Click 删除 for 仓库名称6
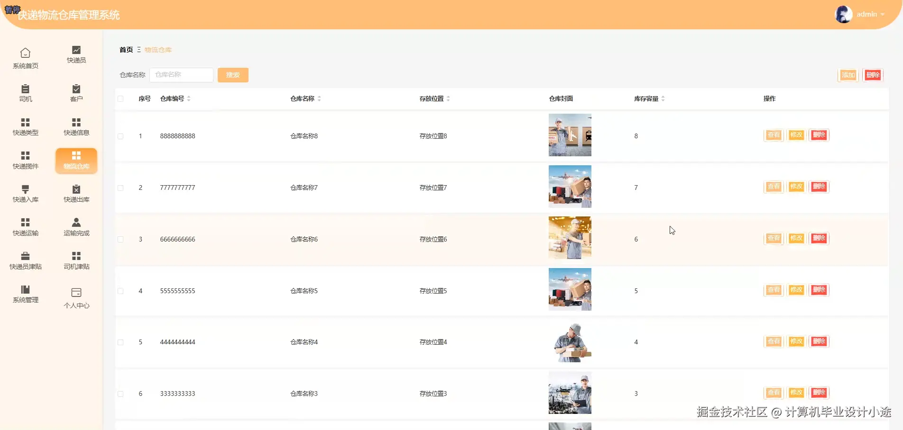Viewport: 903px width, 430px height. [x=819, y=238]
